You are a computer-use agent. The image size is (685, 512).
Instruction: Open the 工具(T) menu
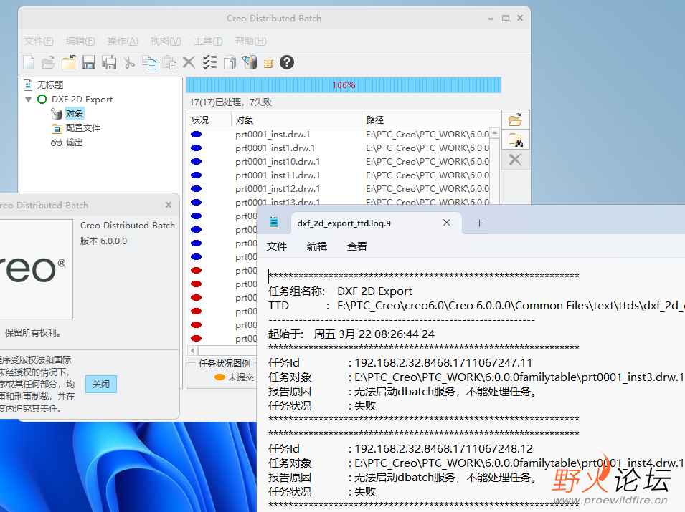point(209,41)
